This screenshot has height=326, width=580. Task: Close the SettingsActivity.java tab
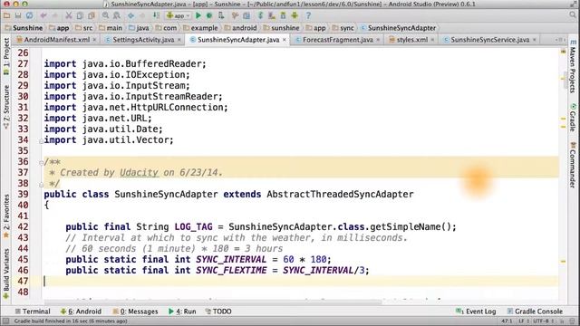pos(179,40)
